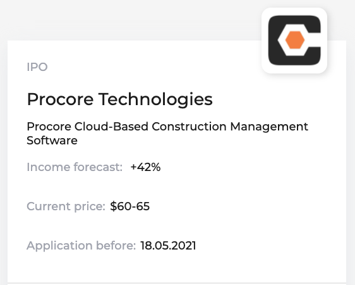
Task: Select the Cloud-Based word in the description
Action: [111, 126]
